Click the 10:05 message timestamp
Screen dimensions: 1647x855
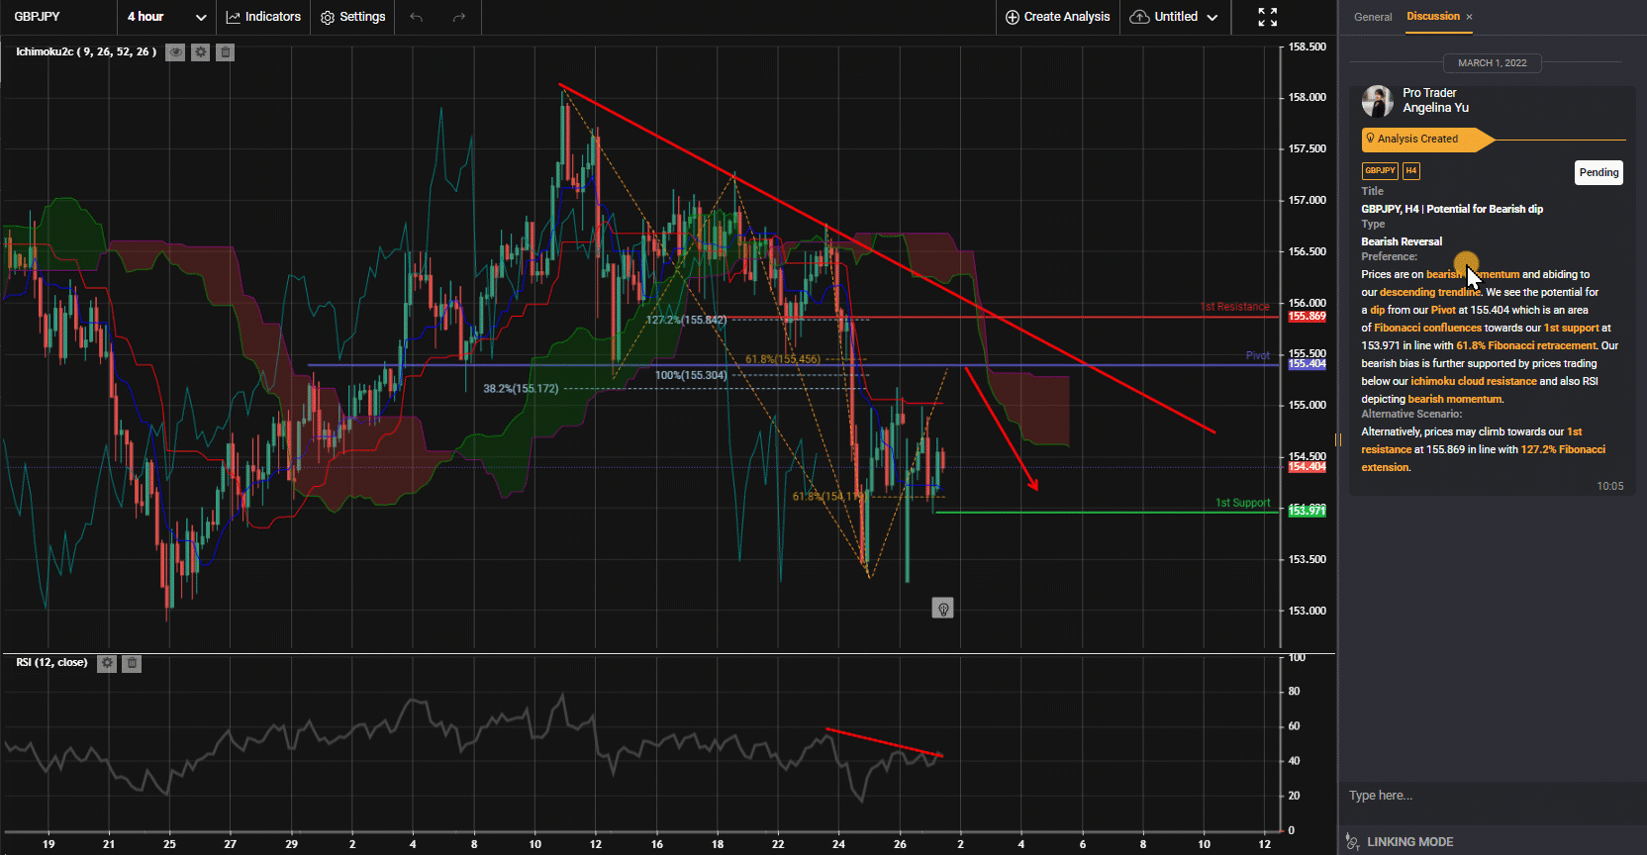(x=1609, y=486)
